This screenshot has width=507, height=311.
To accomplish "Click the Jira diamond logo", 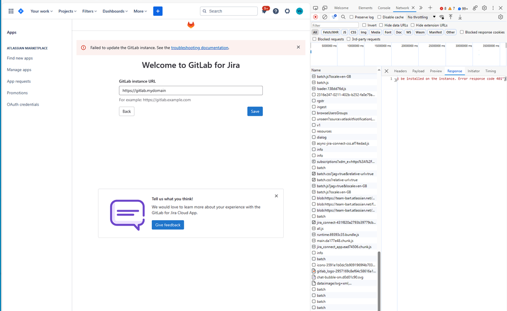I will (21, 11).
